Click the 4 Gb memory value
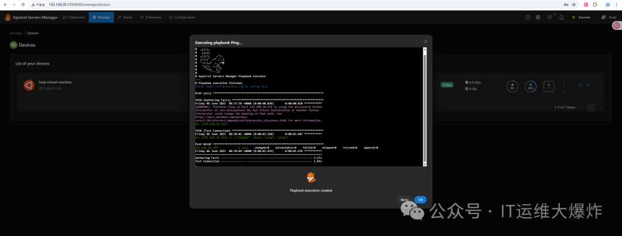This screenshot has width=622, height=236. [x=471, y=89]
